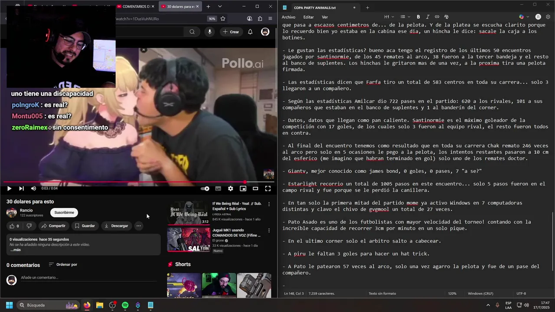
Task: Open browser hamburger application menu
Action: [270, 19]
